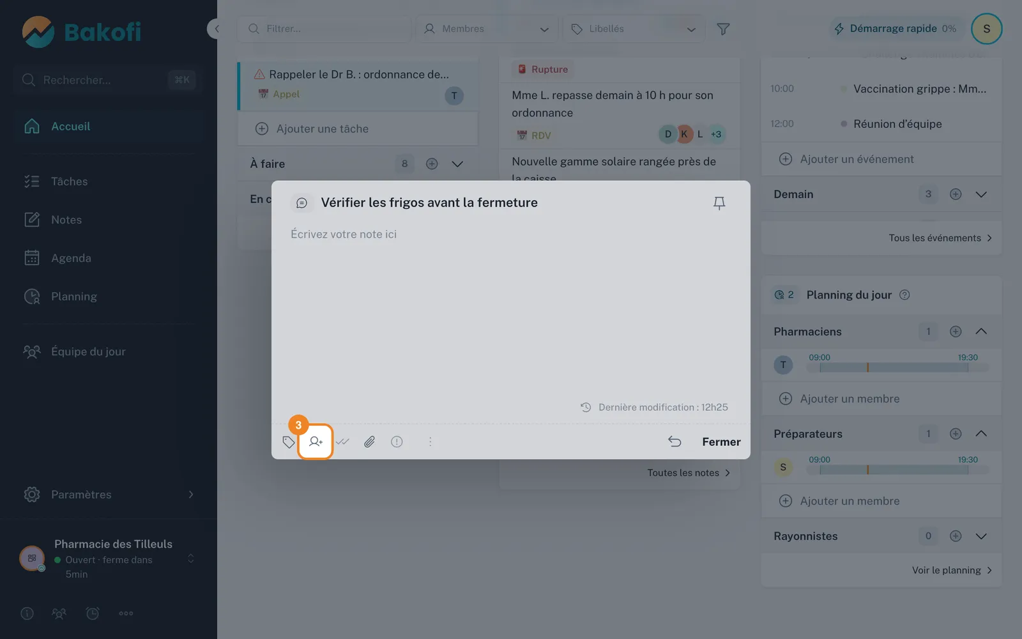The width and height of the screenshot is (1022, 639).
Task: Click the paperclip attachment icon
Action: pos(370,442)
